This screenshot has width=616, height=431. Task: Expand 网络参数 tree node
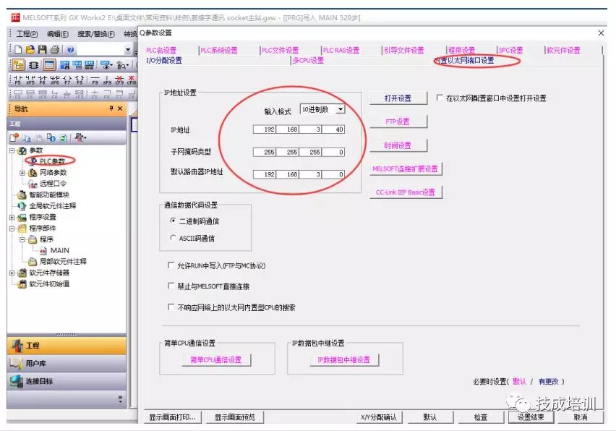click(22, 173)
